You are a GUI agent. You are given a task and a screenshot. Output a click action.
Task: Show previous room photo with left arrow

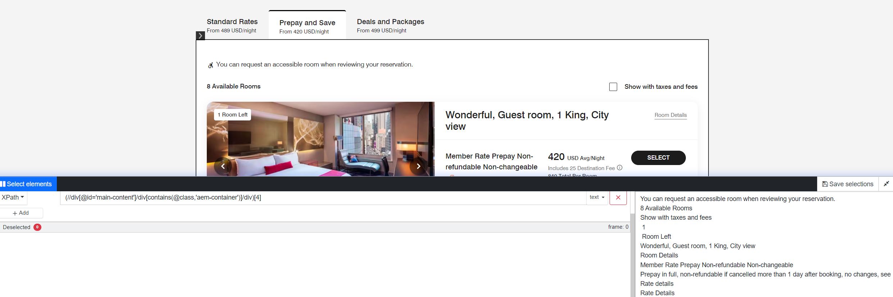223,166
